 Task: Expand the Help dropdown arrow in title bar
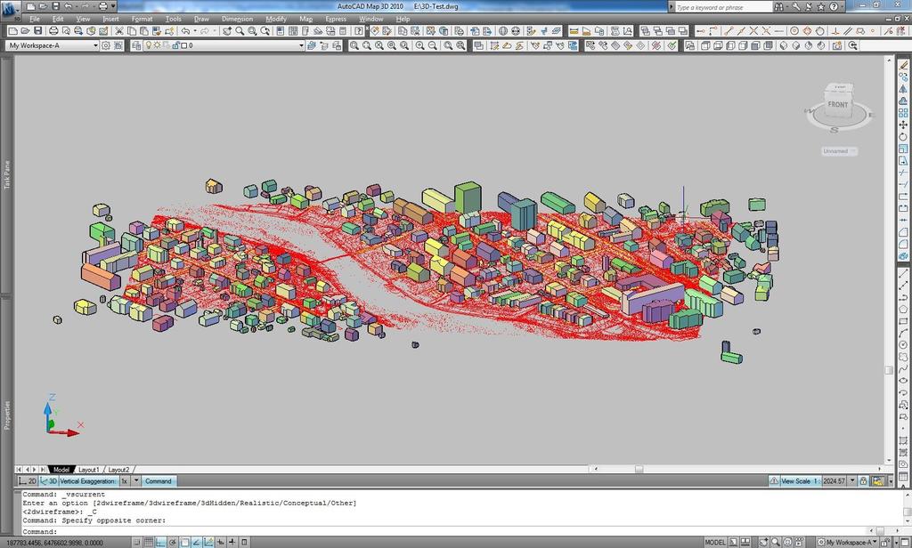[842, 7]
